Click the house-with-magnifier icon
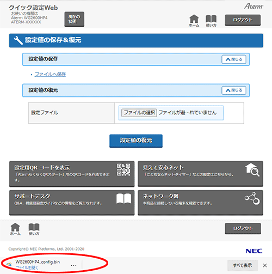 point(252,170)
